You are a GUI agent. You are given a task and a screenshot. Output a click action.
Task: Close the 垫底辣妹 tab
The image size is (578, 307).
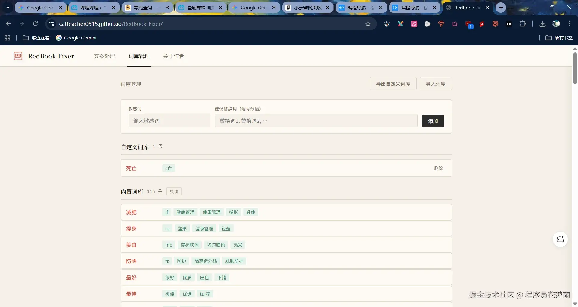point(221,8)
